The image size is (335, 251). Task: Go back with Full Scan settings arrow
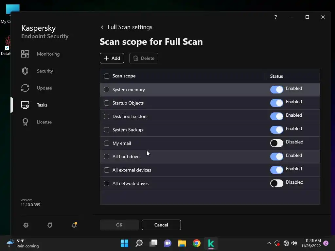[x=102, y=27]
